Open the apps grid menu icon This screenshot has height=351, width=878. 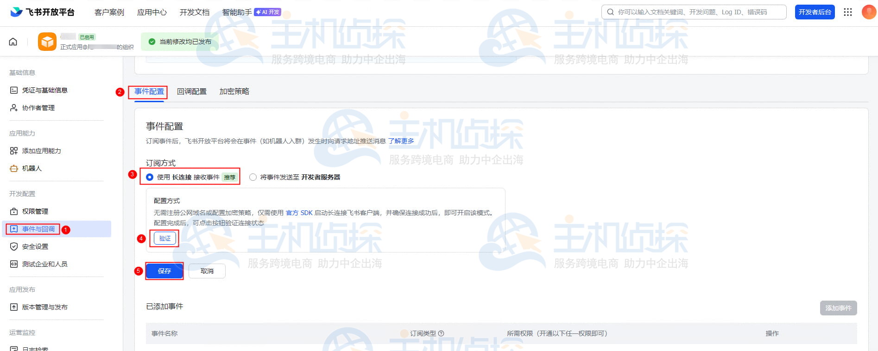point(848,12)
